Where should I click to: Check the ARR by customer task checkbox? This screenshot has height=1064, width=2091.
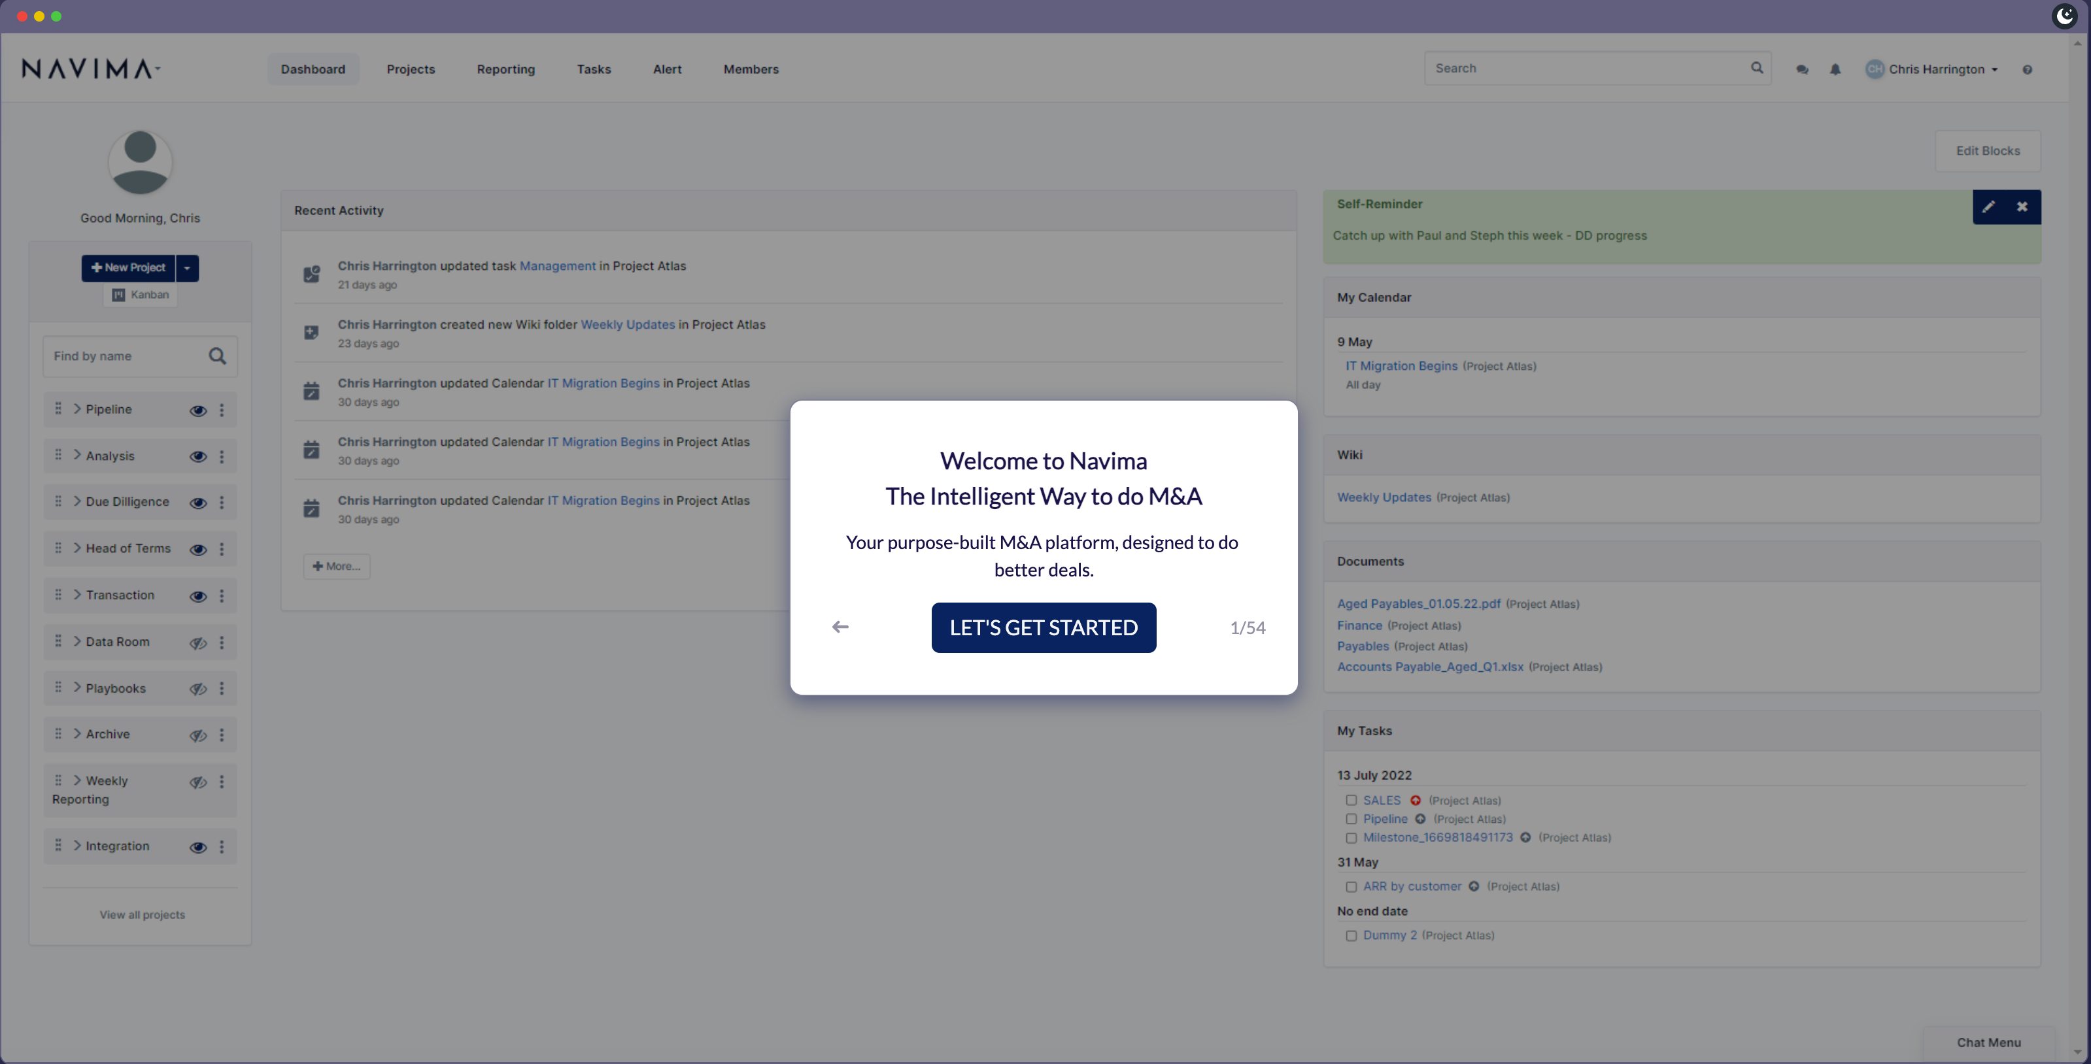pos(1351,887)
